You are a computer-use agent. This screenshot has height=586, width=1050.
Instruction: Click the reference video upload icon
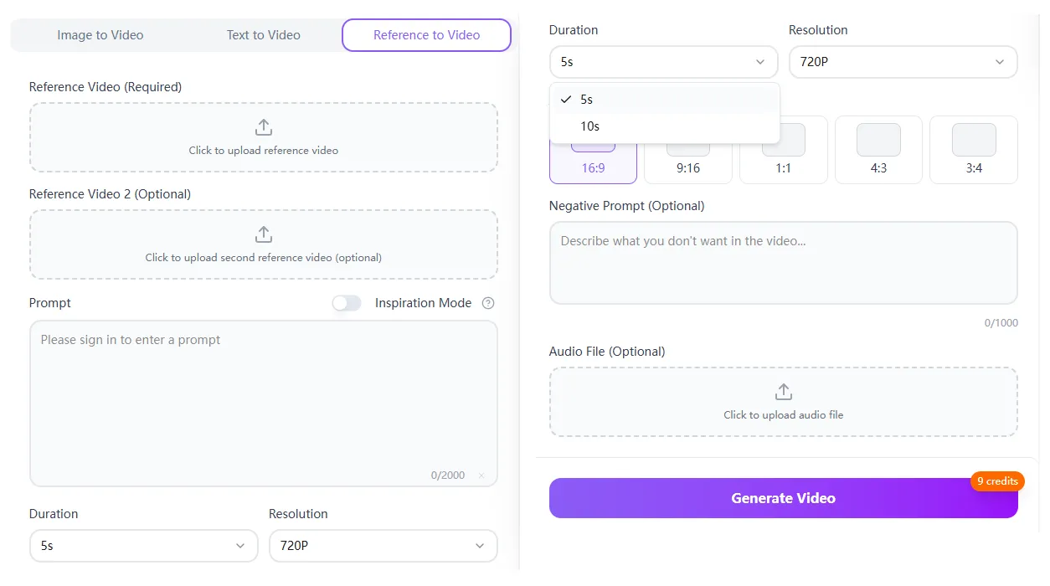coord(264,127)
